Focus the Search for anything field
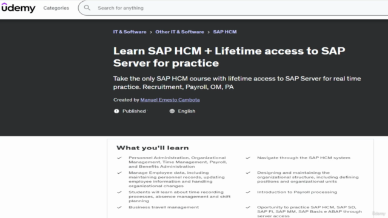This screenshot has width=388, height=218. 233,8
